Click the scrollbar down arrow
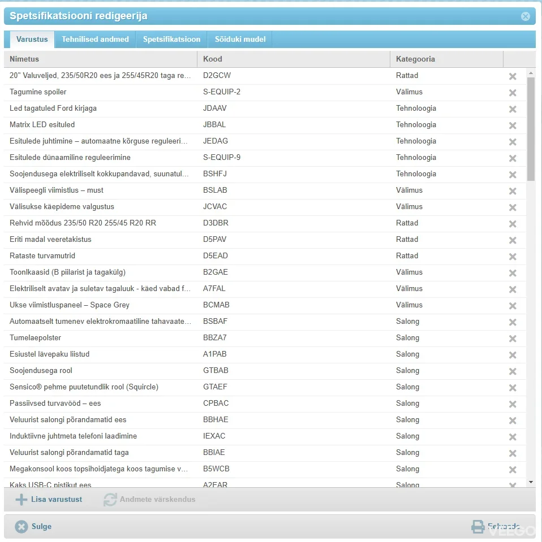This screenshot has width=542, height=542. point(531,482)
